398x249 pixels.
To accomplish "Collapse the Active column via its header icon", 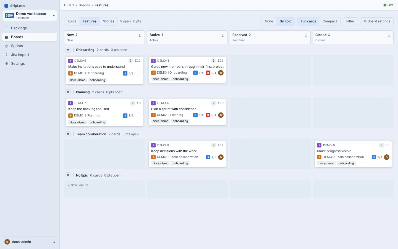I will tap(223, 35).
